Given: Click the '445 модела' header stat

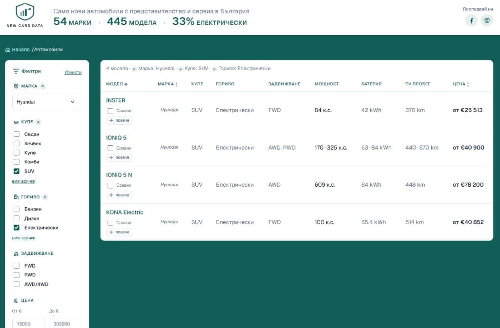Looking at the screenshot, I should pos(132,21).
